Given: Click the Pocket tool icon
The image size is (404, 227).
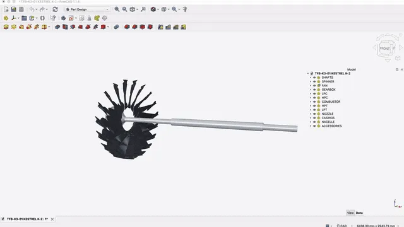Looking at the screenshot, I should pyautogui.click(x=57, y=26).
